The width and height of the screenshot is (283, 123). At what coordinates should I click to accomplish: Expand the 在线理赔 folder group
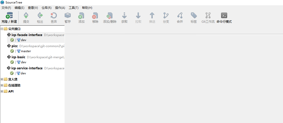2,85
